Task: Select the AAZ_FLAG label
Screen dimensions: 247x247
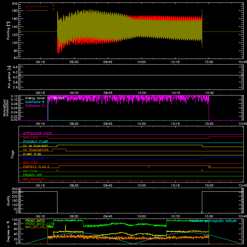Action: coord(30,171)
